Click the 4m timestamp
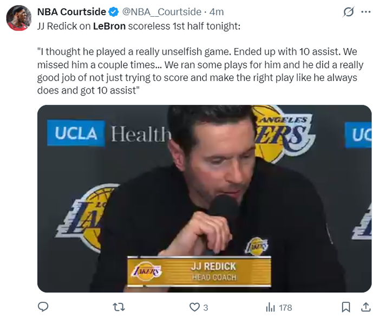Image resolution: width=379 pixels, height=318 pixels. coord(215,12)
